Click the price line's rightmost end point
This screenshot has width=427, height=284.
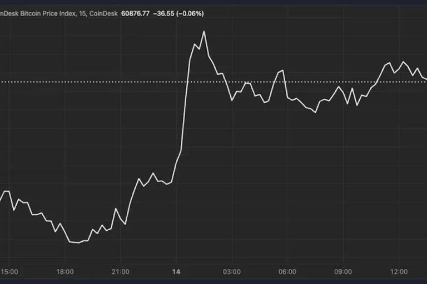point(425,79)
